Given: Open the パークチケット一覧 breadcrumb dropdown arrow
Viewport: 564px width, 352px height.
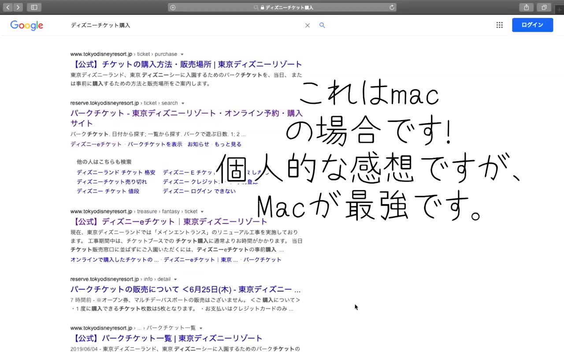Looking at the screenshot, I should pos(201,328).
